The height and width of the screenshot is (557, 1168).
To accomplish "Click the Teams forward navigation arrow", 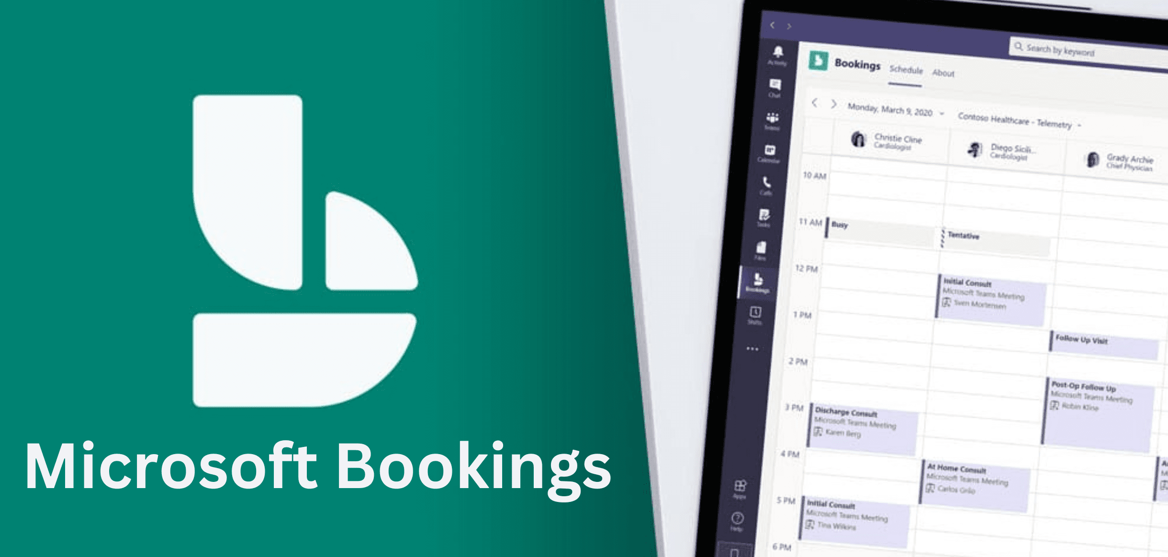I will click(789, 26).
